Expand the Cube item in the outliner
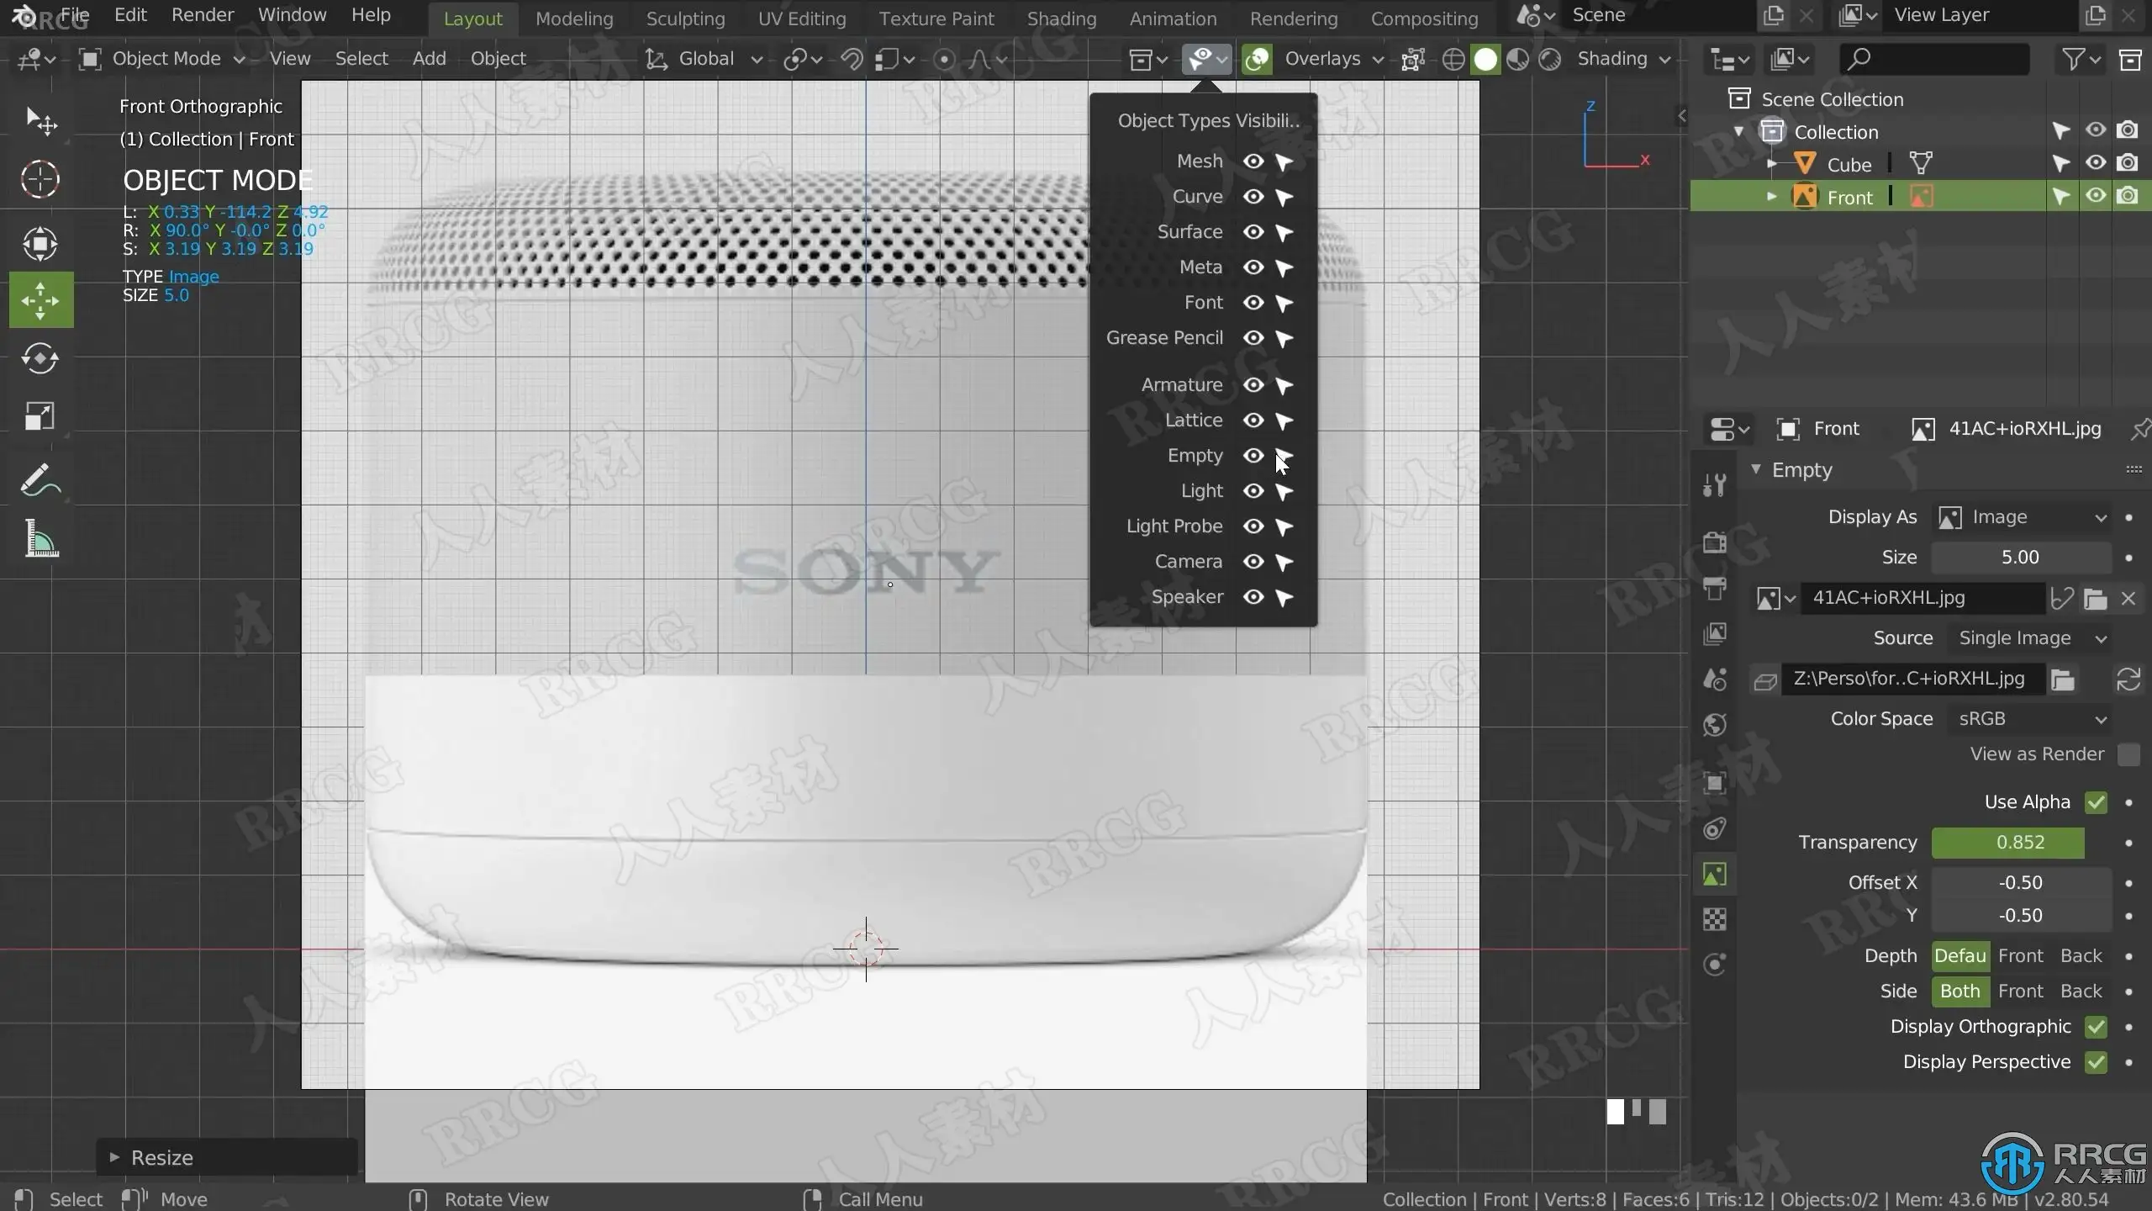The height and width of the screenshot is (1211, 2152). point(1771,164)
